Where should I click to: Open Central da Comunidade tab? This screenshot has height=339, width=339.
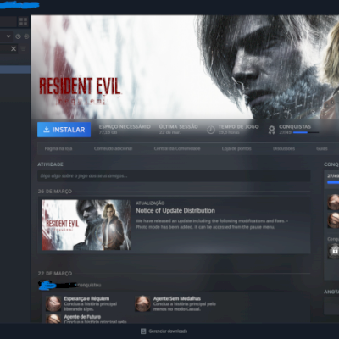[177, 148]
